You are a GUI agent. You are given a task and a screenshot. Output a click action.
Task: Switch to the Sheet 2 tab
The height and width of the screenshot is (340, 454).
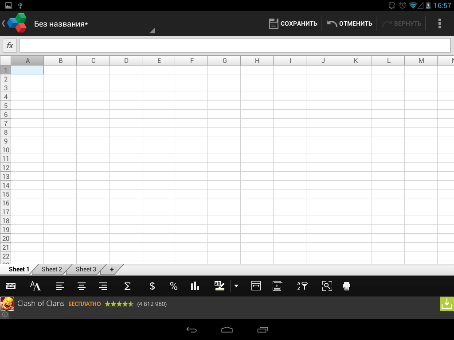click(x=52, y=269)
